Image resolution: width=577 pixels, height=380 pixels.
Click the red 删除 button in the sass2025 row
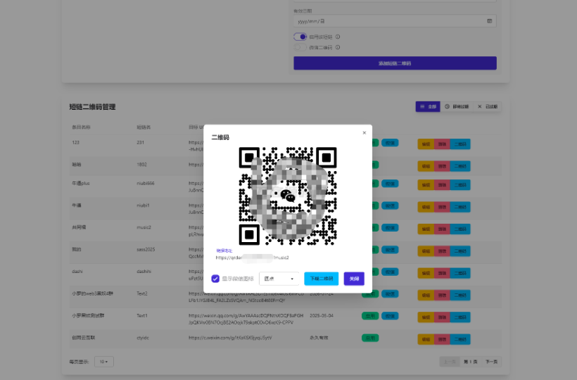pos(442,250)
